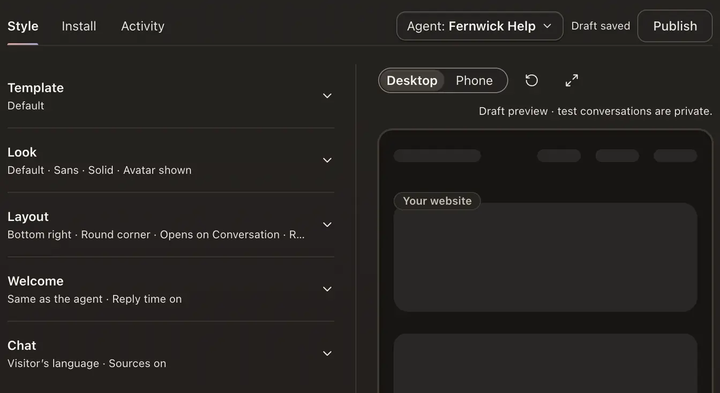Click 'Default · Sans · Solid · Avatar shown' summary
720x393 pixels.
pos(100,170)
